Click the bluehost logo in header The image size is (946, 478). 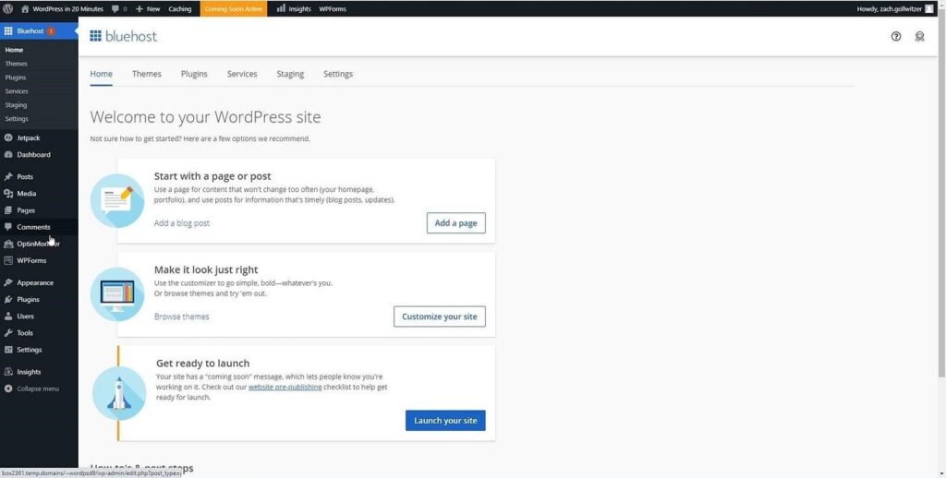point(123,36)
